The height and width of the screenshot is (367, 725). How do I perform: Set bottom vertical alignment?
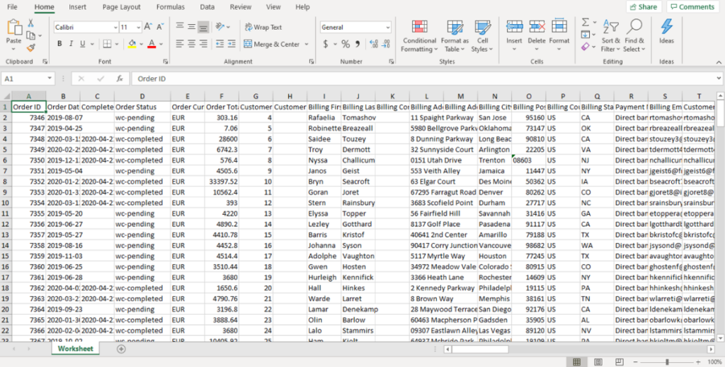tap(203, 27)
